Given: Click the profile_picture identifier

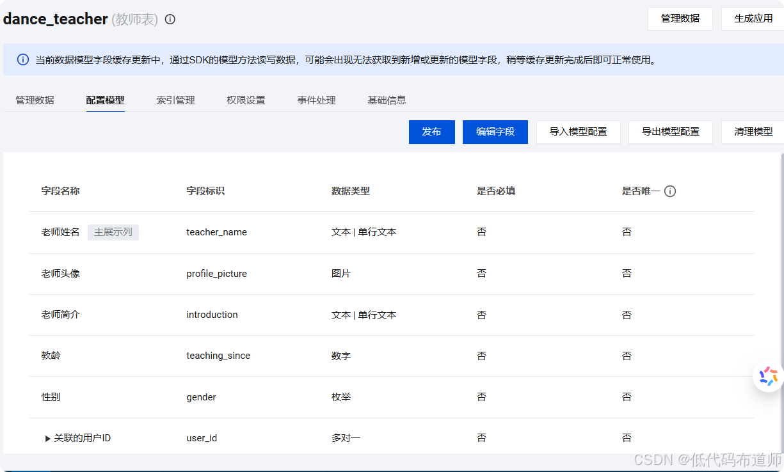Looking at the screenshot, I should (x=216, y=274).
